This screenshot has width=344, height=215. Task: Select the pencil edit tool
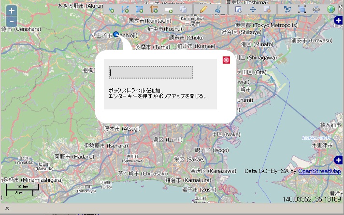point(203,9)
